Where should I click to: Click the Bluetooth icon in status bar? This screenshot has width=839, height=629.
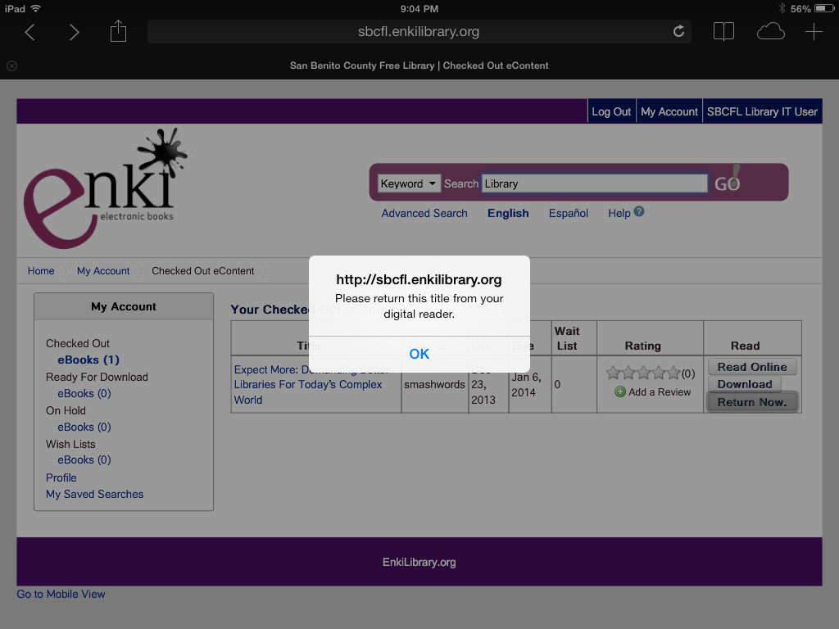point(782,8)
